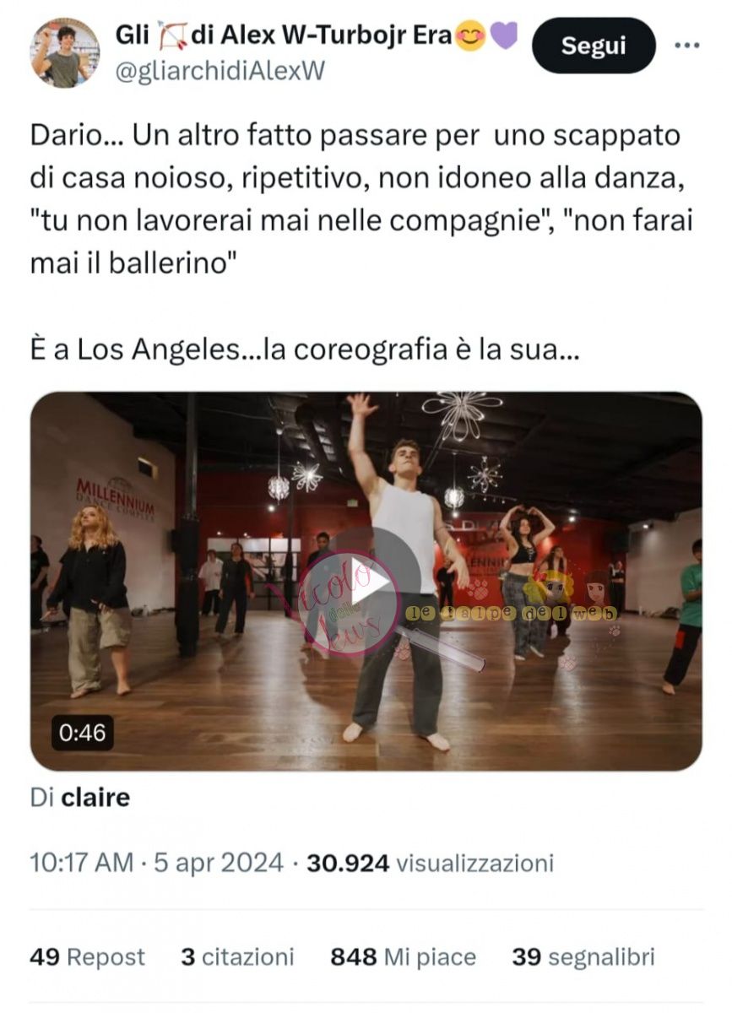View the 848 Mi piace likes

point(403,957)
